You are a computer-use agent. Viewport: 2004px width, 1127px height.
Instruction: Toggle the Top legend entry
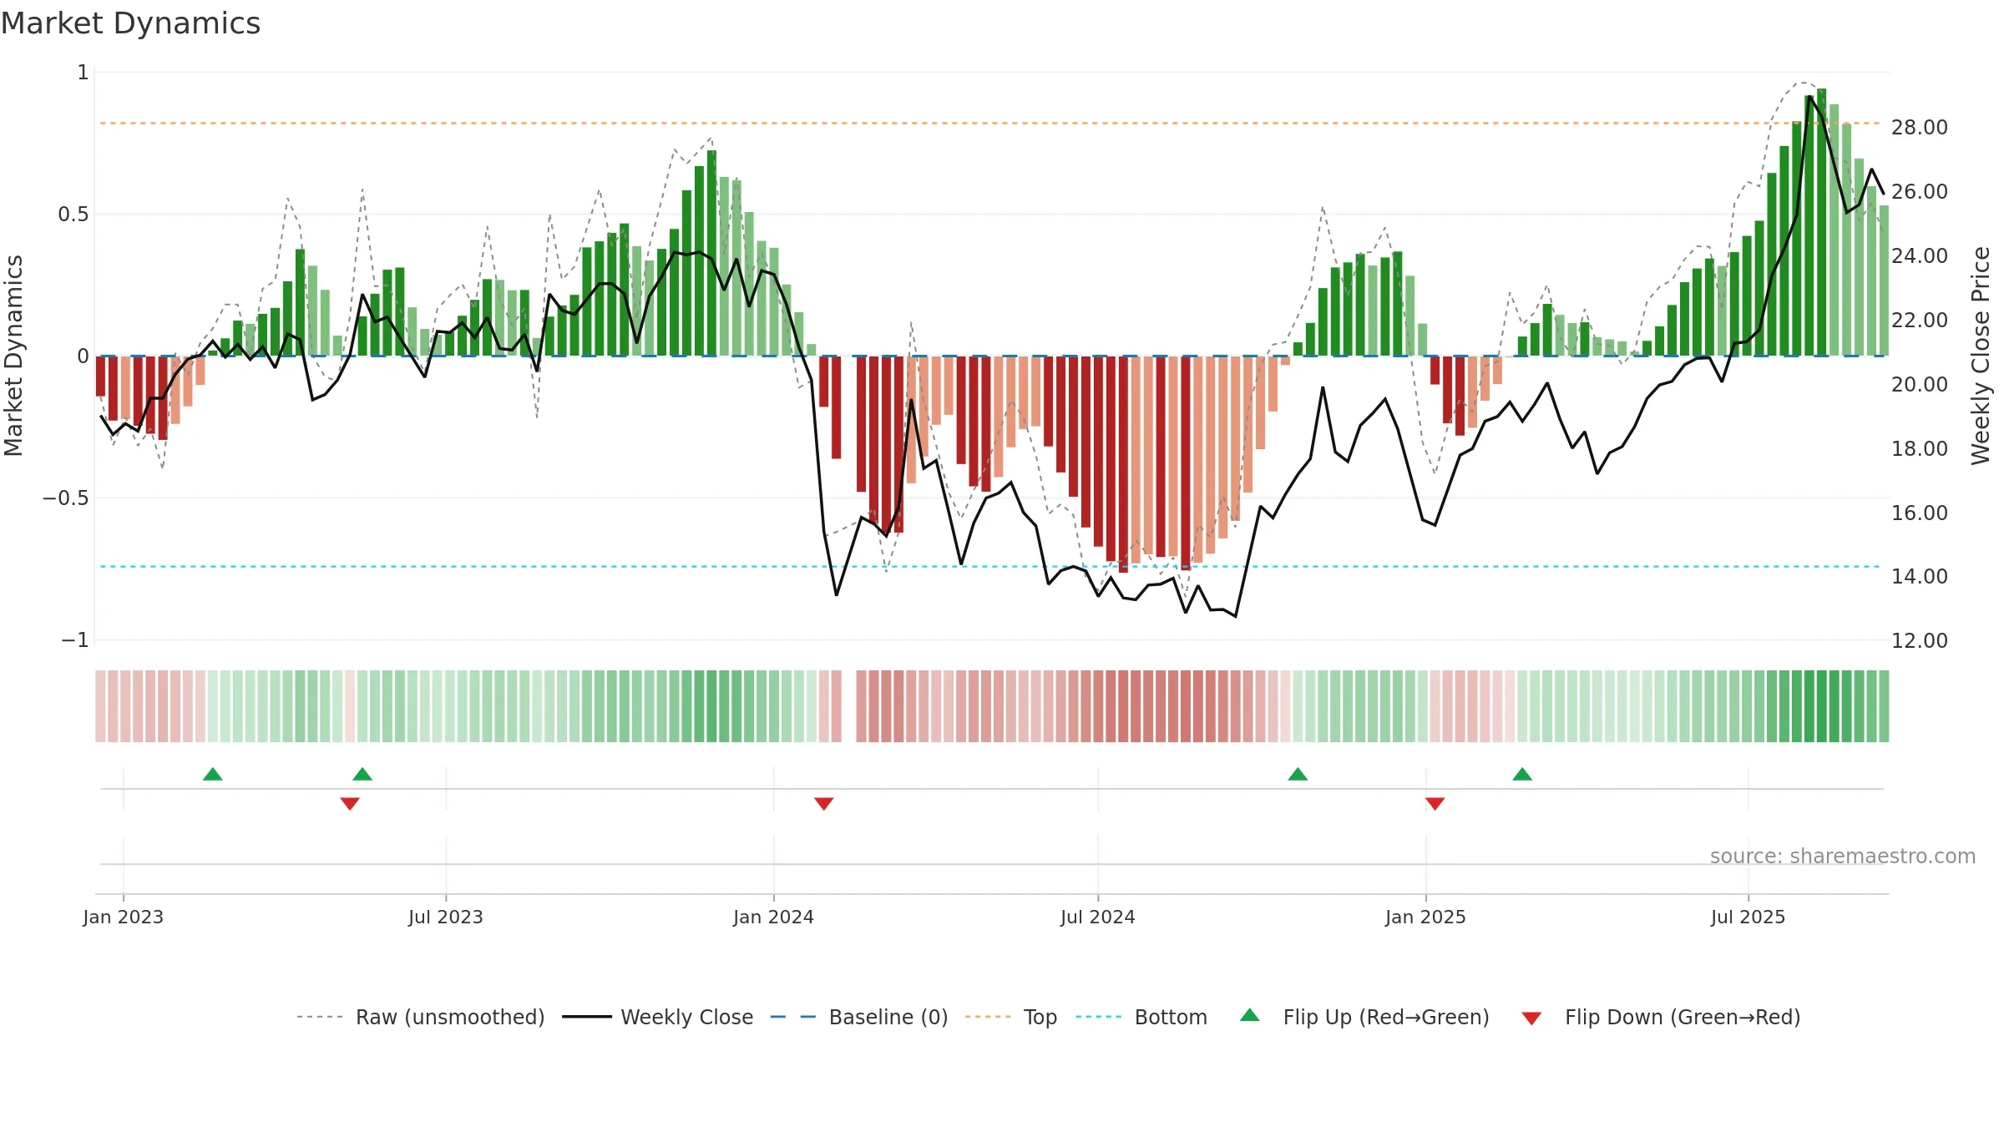[x=1011, y=1017]
